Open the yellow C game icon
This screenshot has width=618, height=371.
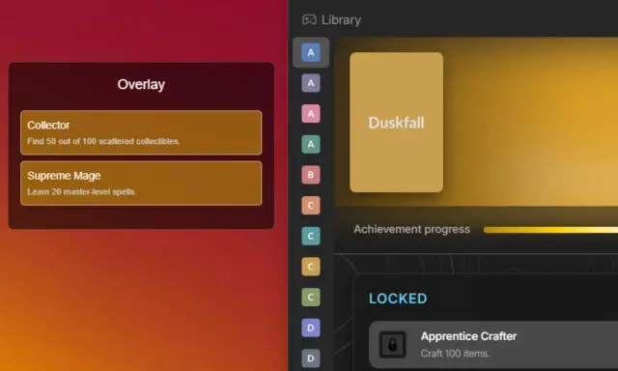[x=311, y=267]
